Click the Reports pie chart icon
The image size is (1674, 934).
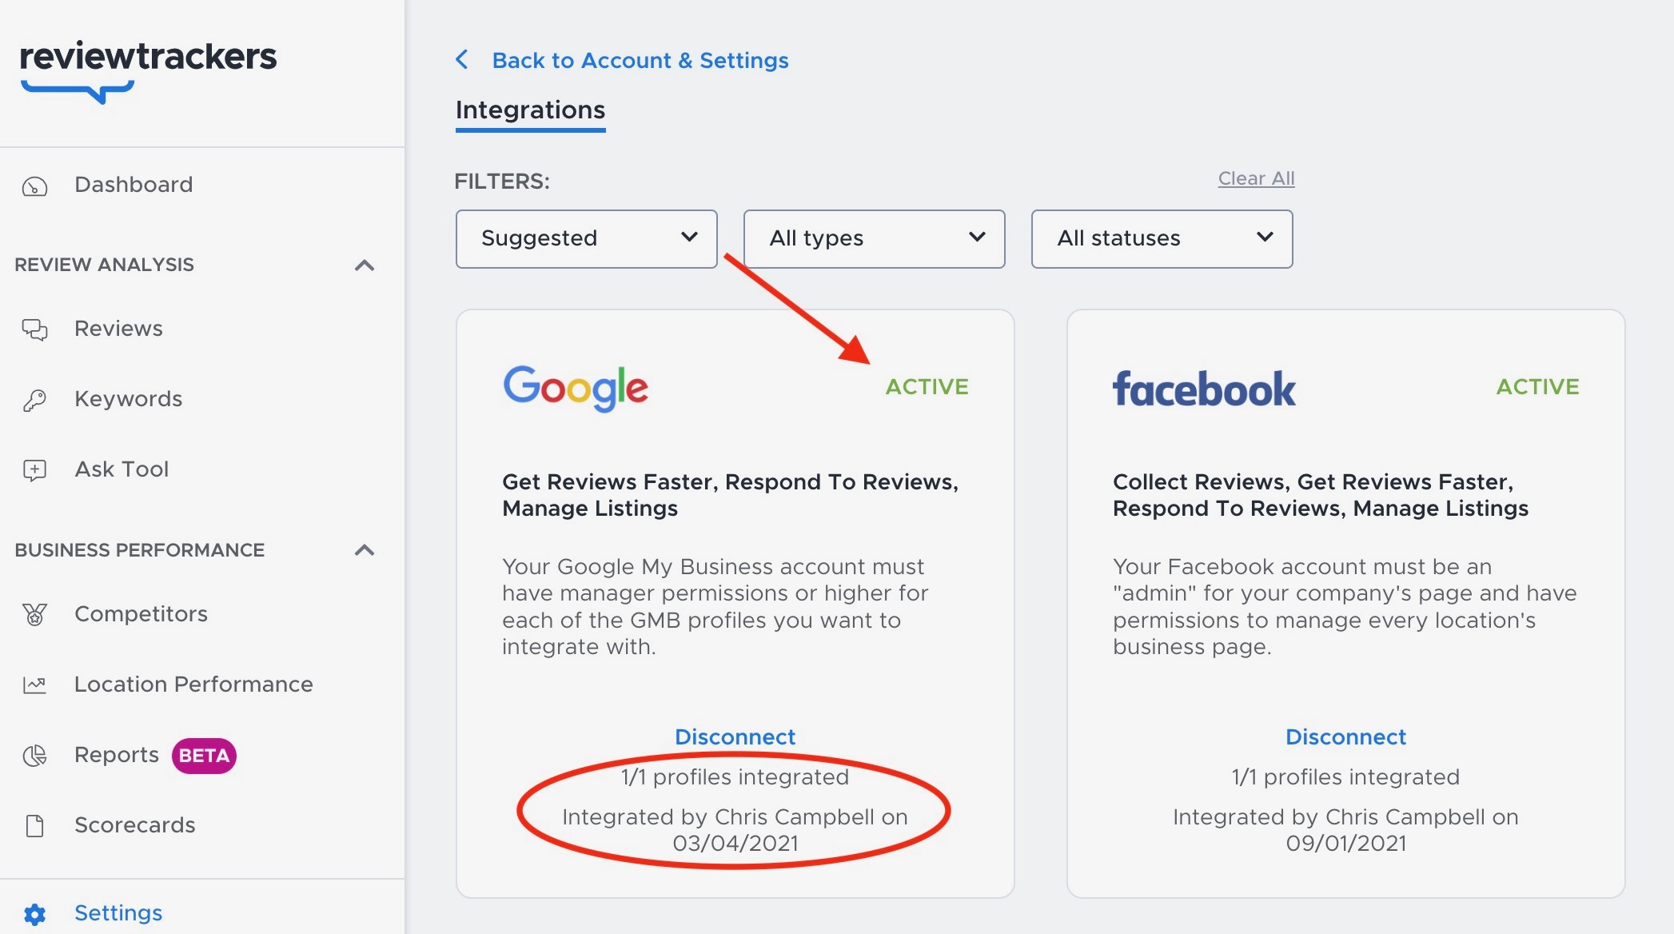(34, 755)
